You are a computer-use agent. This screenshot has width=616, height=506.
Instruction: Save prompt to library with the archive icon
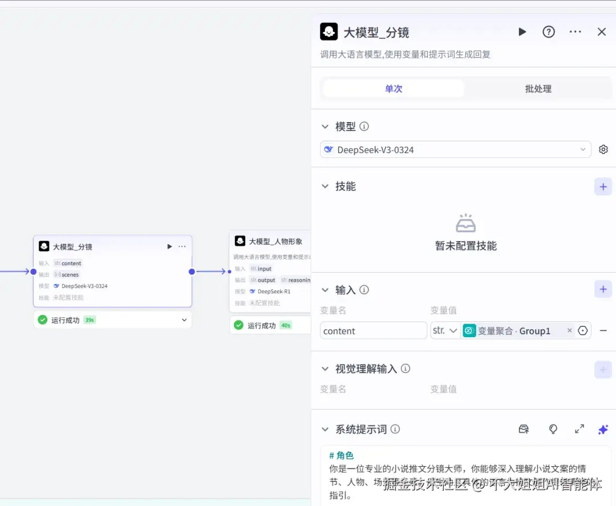coord(524,429)
